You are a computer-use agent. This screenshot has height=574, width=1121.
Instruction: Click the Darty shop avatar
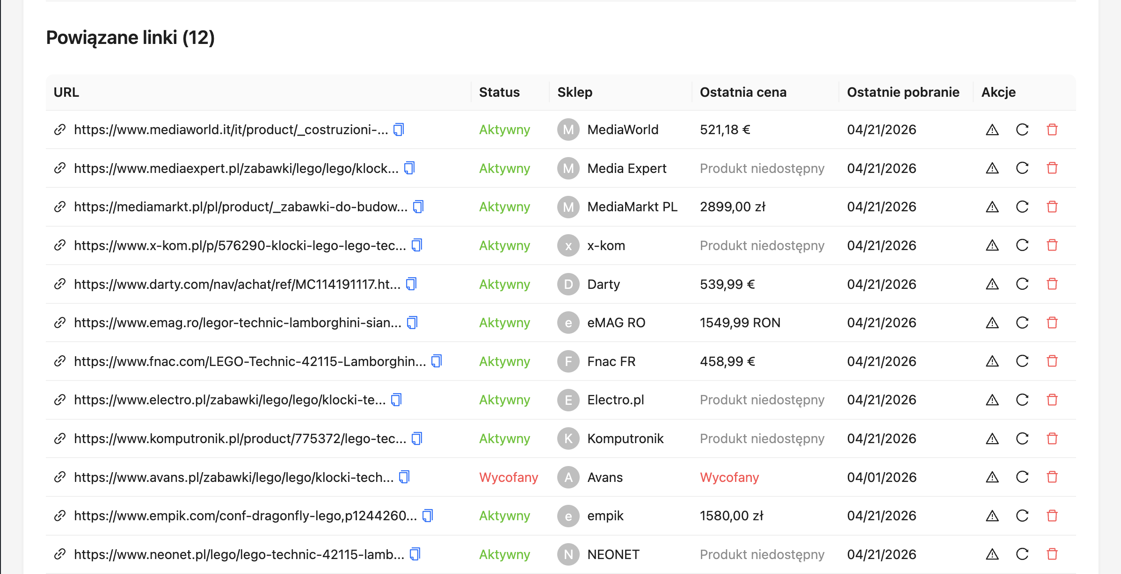point(568,284)
